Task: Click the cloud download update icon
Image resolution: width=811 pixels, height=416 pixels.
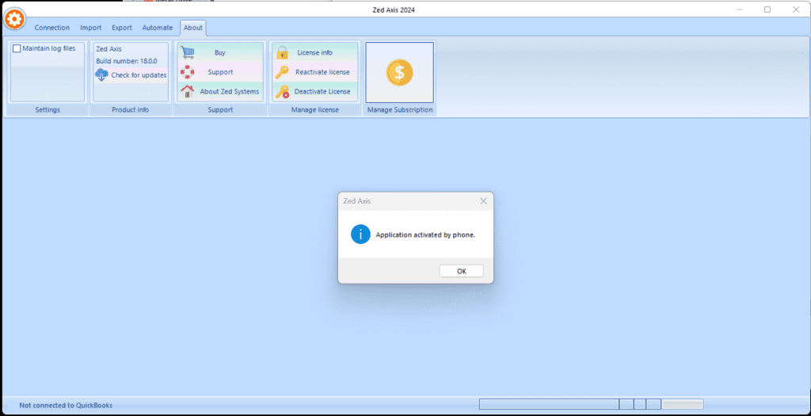Action: click(x=101, y=75)
